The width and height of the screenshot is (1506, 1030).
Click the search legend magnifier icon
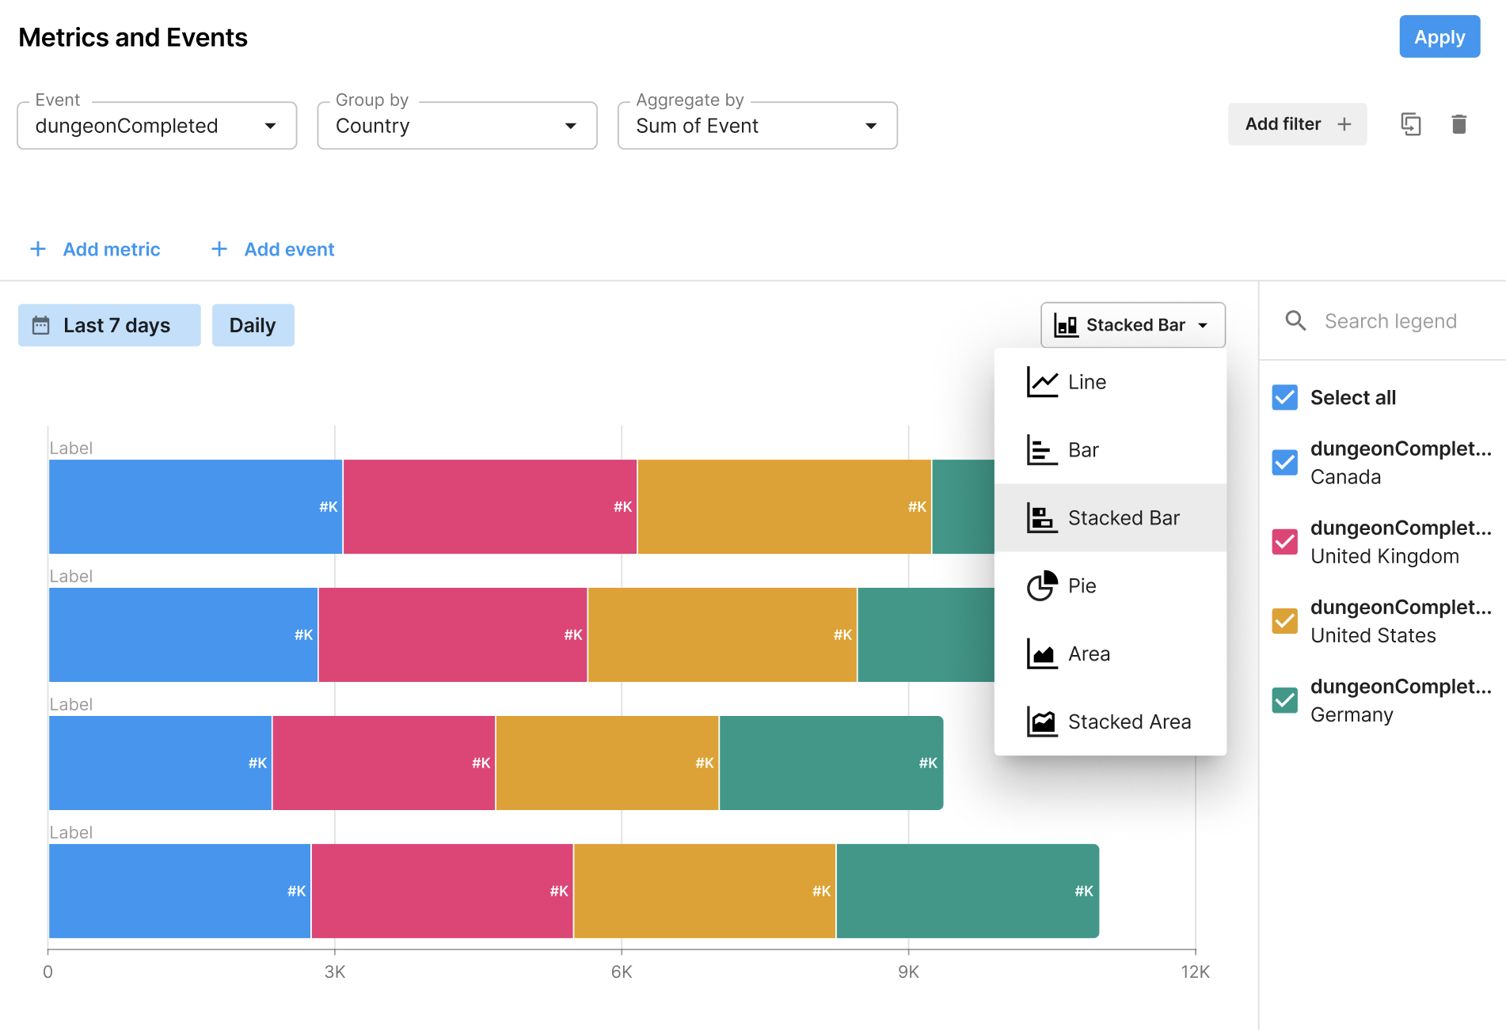pos(1295,320)
